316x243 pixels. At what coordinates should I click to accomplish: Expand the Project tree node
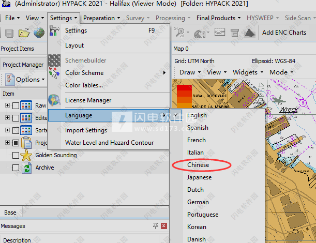(x=7, y=143)
